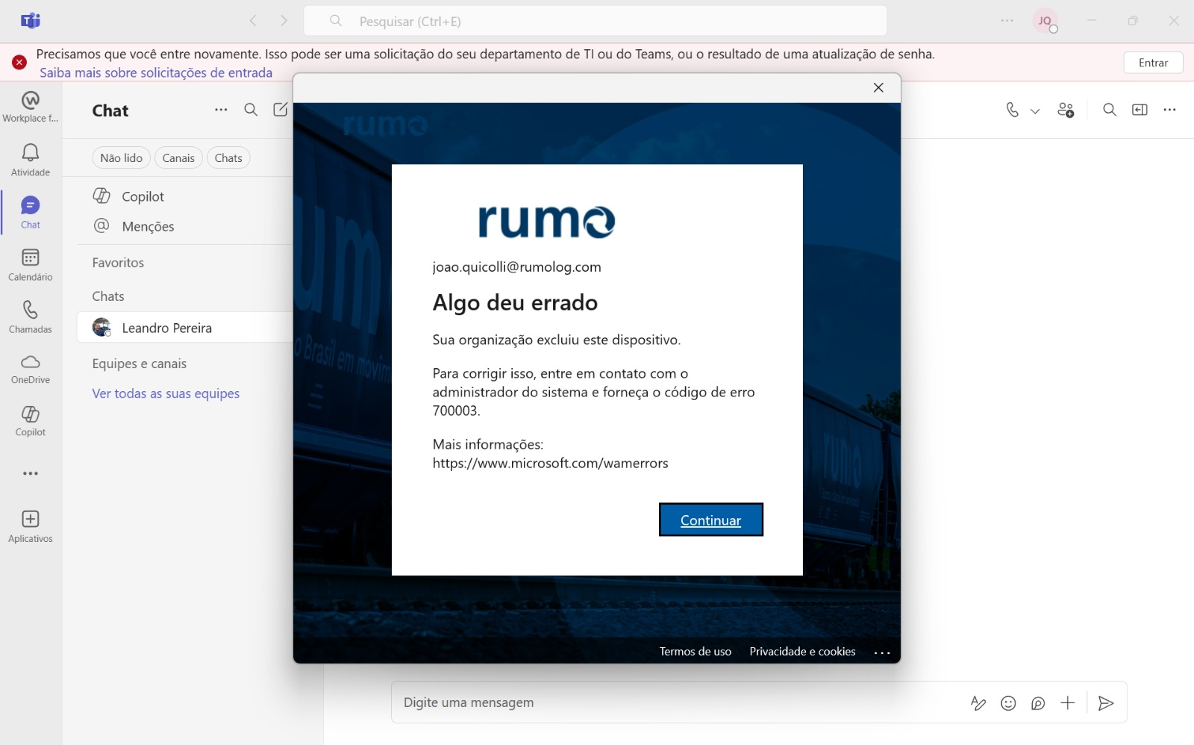
Task: Expand the Favoritos section
Action: (118, 263)
